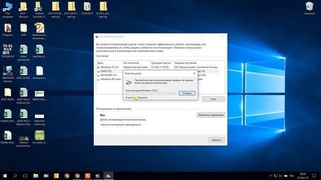The width and height of the screenshot is (321, 180).
Task: Select the 2017-09-07 atef.zip archive icon
Action: click(71, 10)
